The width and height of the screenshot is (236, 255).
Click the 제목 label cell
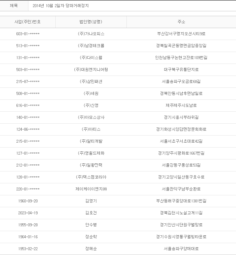pyautogui.click(x=14, y=6)
